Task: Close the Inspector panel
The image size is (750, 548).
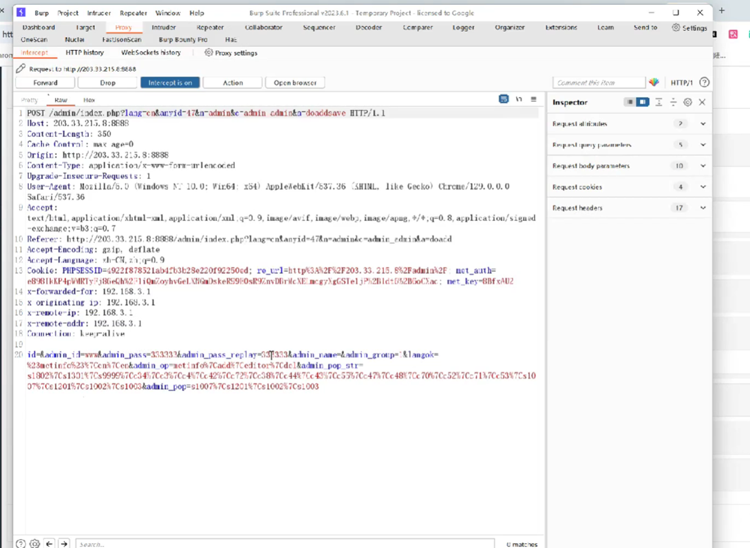Action: pos(702,102)
